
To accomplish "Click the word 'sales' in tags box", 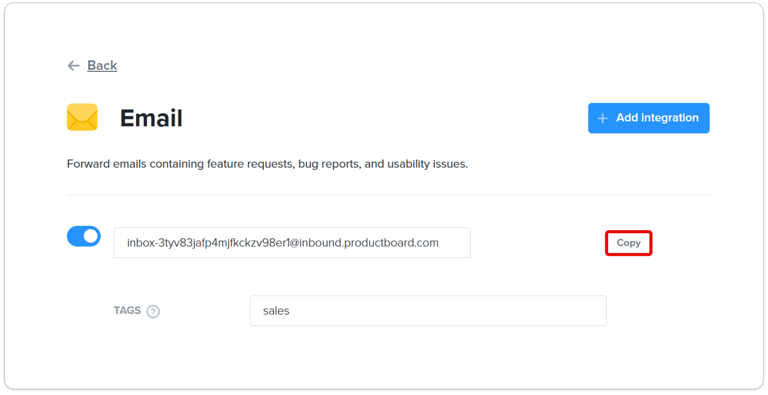I will click(x=276, y=311).
